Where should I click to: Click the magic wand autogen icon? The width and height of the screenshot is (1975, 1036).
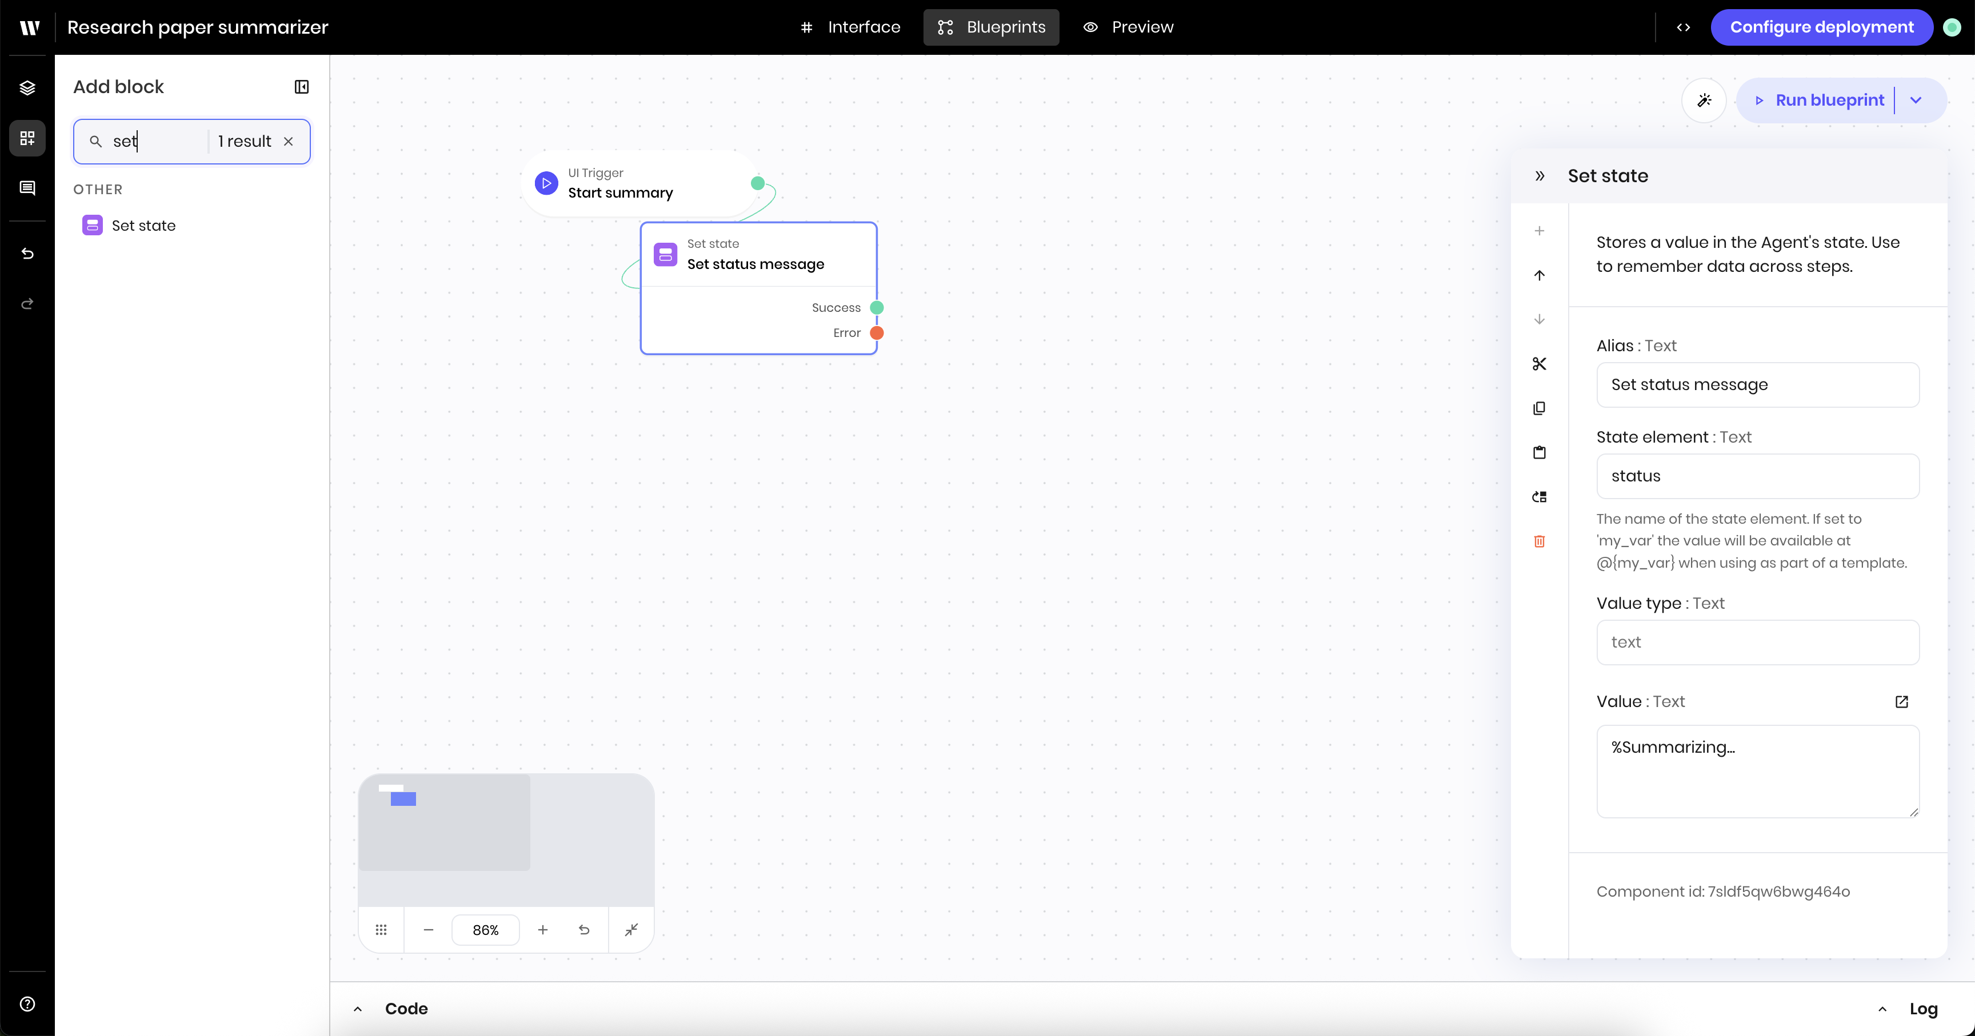(x=1704, y=101)
